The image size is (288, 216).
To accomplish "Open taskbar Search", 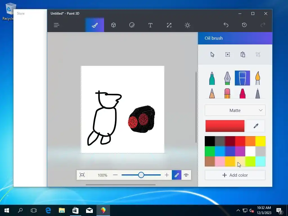I will point(20,210).
